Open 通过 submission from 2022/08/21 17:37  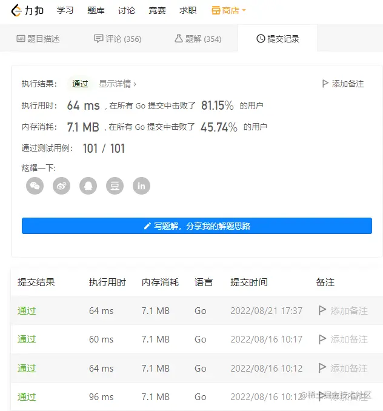tap(27, 311)
